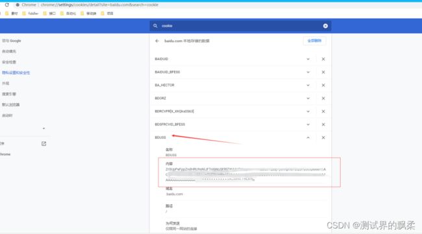Open the 自动填充 sidebar section
This screenshot has height=234, width=422.
pyautogui.click(x=9, y=51)
